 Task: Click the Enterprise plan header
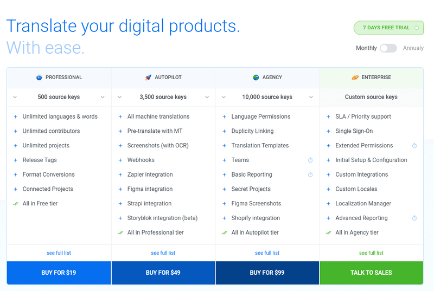coord(371,77)
